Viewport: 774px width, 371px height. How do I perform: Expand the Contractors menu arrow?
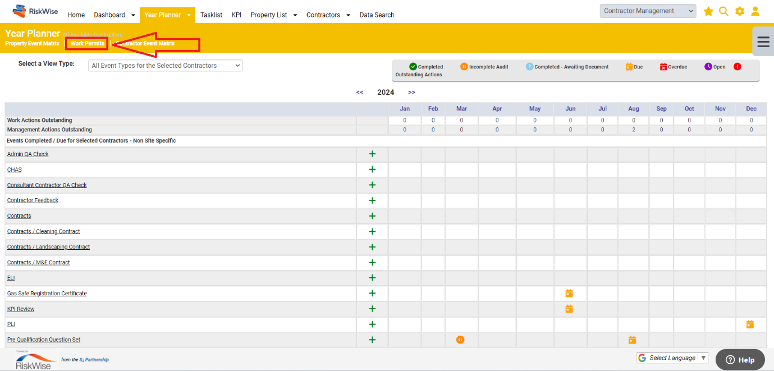coord(349,15)
